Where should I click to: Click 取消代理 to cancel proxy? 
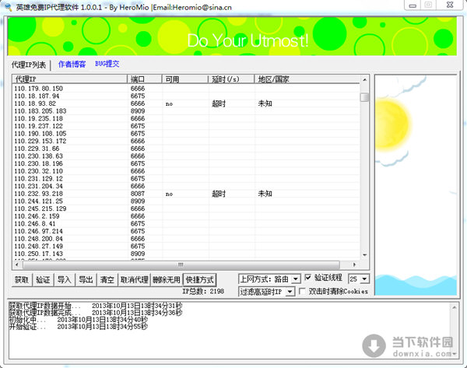click(134, 279)
